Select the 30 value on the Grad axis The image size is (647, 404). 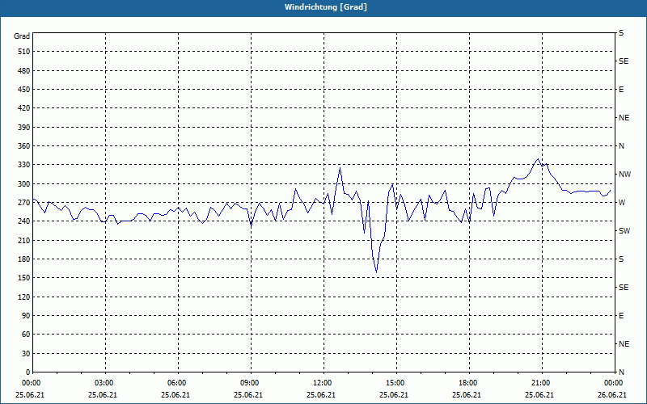[x=26, y=353]
